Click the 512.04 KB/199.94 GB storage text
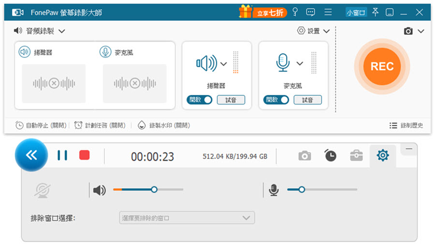435x244 pixels. [x=235, y=156]
